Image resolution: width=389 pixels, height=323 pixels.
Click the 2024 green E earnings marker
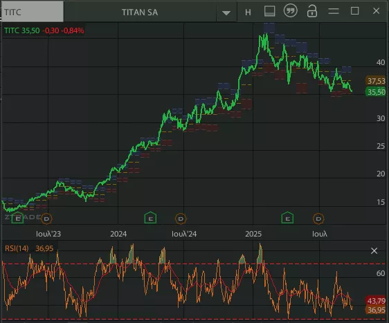click(x=150, y=218)
